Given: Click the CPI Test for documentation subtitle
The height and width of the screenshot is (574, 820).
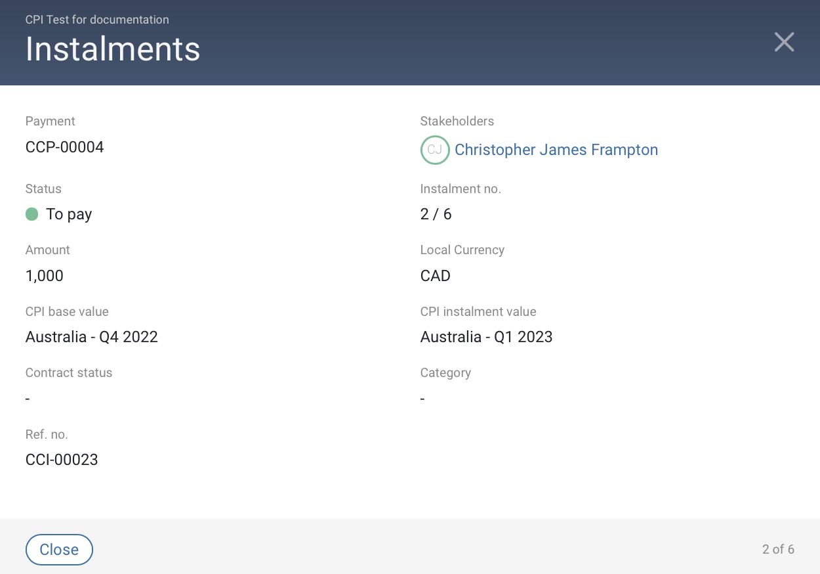Looking at the screenshot, I should coord(97,20).
